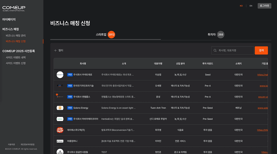
Task: Click the COMEUP logo
Action: (x=14, y=9)
